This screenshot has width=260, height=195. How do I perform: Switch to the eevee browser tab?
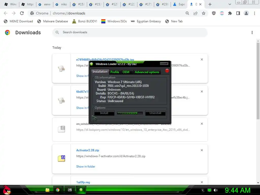point(45,4)
